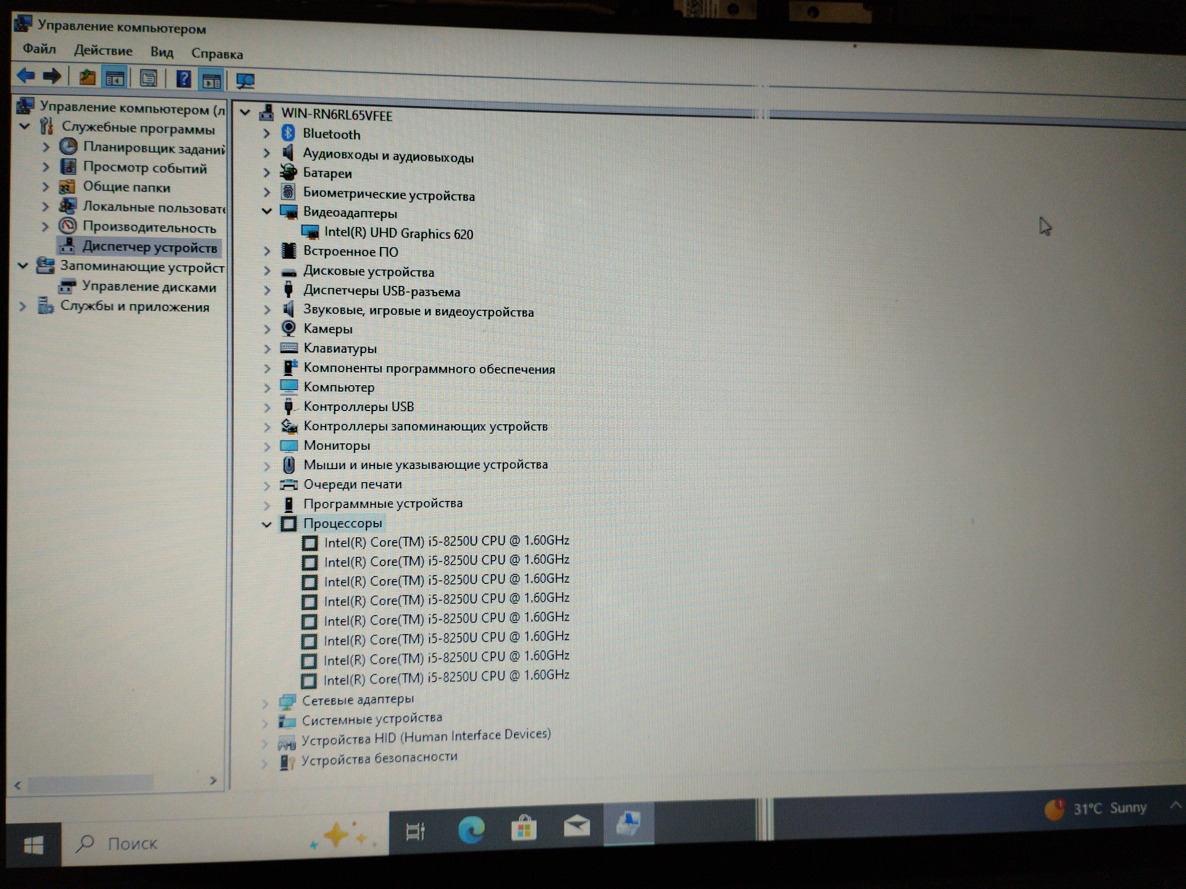Collapse Служебные программы in left tree

tap(25, 126)
